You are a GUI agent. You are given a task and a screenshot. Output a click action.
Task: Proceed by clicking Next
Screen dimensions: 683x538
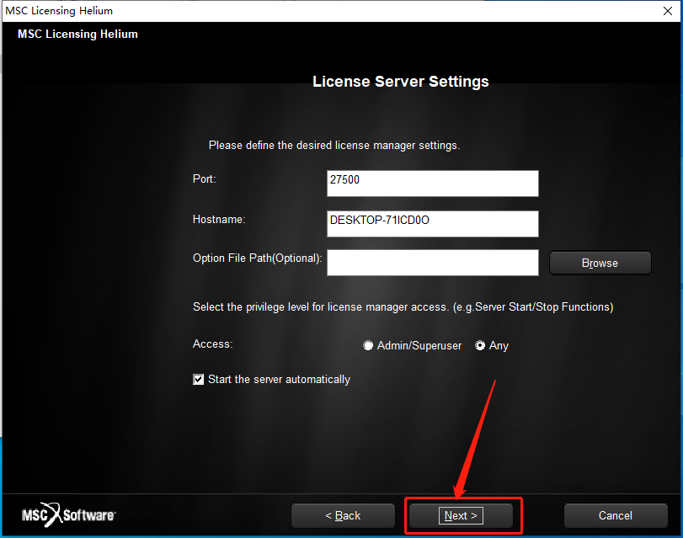pos(461,516)
